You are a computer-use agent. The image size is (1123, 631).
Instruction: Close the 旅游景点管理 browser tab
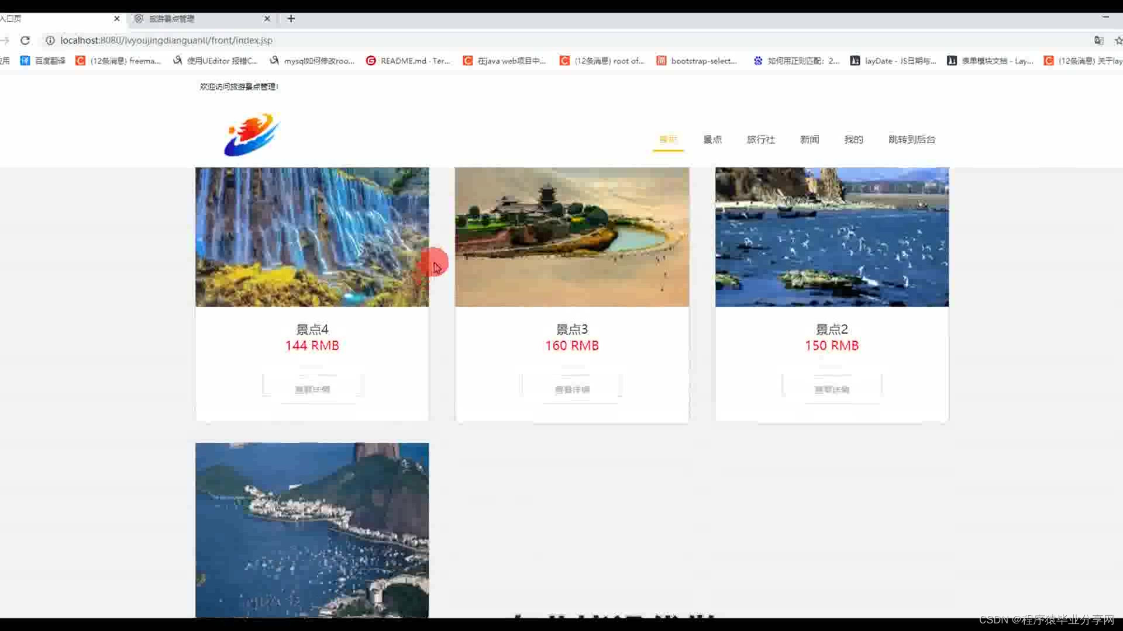click(x=267, y=19)
